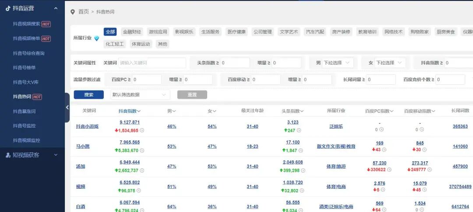
Task: Click the clock icon beside 399,298
Action: point(303,170)
